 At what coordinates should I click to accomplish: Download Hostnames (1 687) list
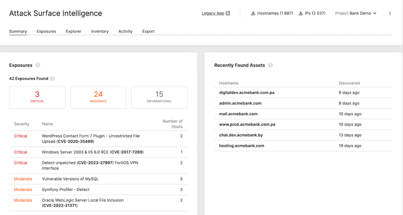[x=275, y=13]
